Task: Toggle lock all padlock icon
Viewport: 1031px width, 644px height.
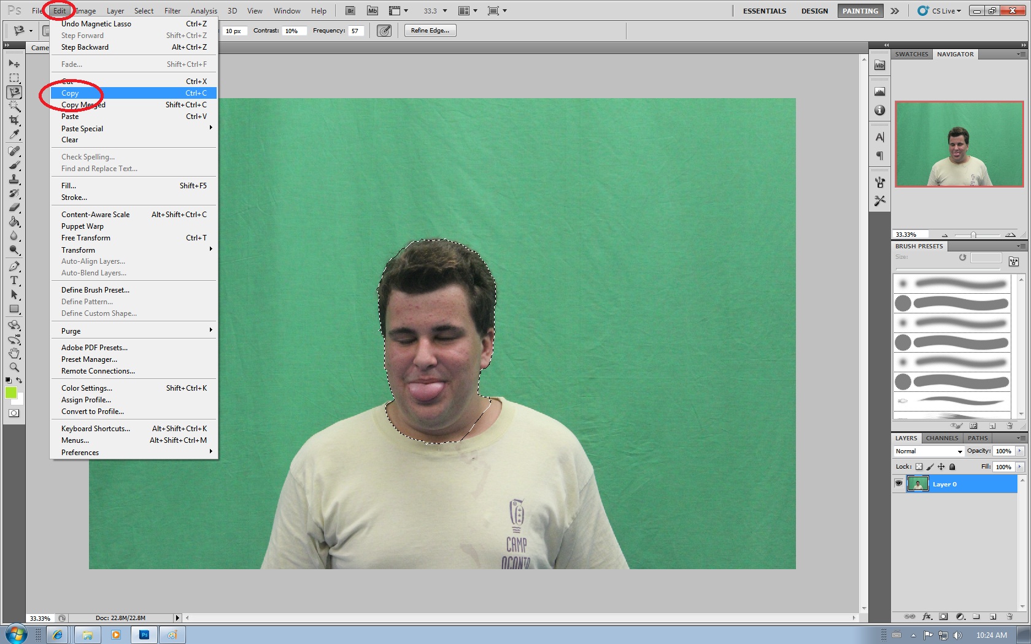Action: click(952, 467)
